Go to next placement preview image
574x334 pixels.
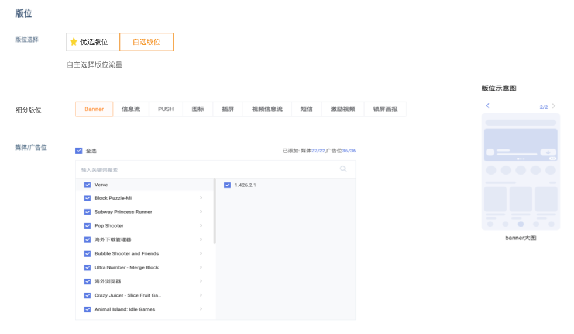554,106
